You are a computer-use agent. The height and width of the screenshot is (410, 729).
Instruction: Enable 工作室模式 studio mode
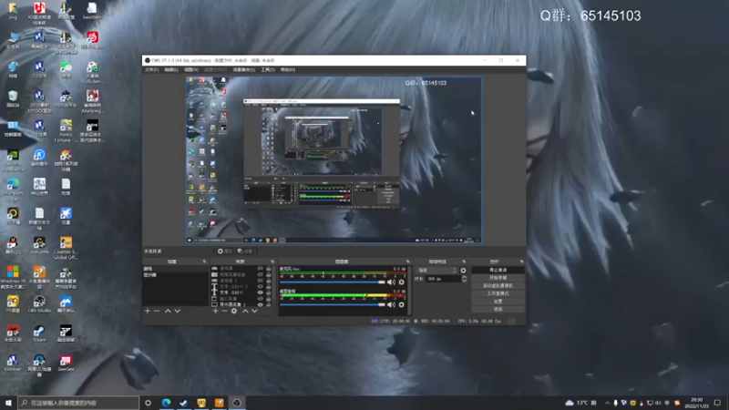point(498,293)
